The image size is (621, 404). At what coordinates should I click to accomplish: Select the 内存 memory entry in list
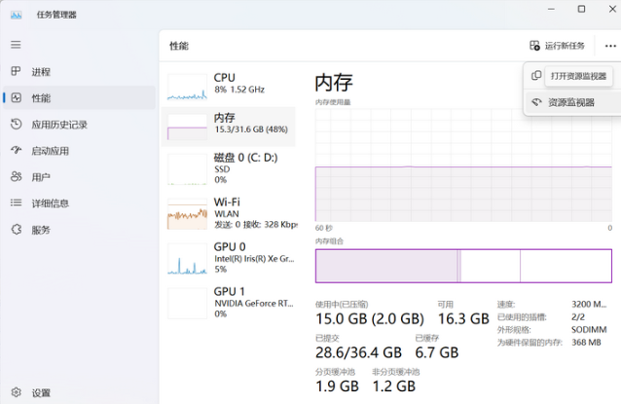(230, 124)
